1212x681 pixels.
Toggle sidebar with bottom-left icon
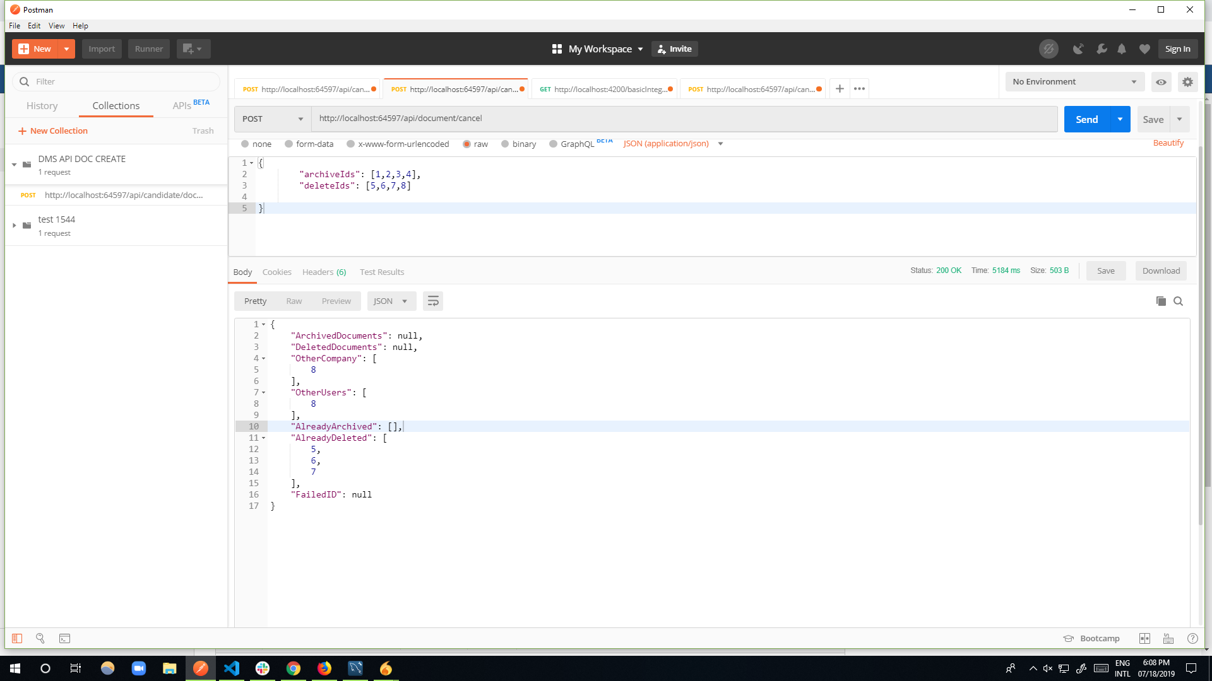pos(17,638)
